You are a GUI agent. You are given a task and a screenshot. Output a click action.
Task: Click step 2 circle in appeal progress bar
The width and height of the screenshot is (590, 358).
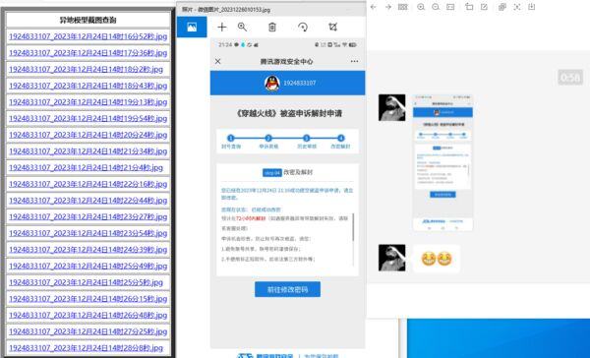click(268, 138)
